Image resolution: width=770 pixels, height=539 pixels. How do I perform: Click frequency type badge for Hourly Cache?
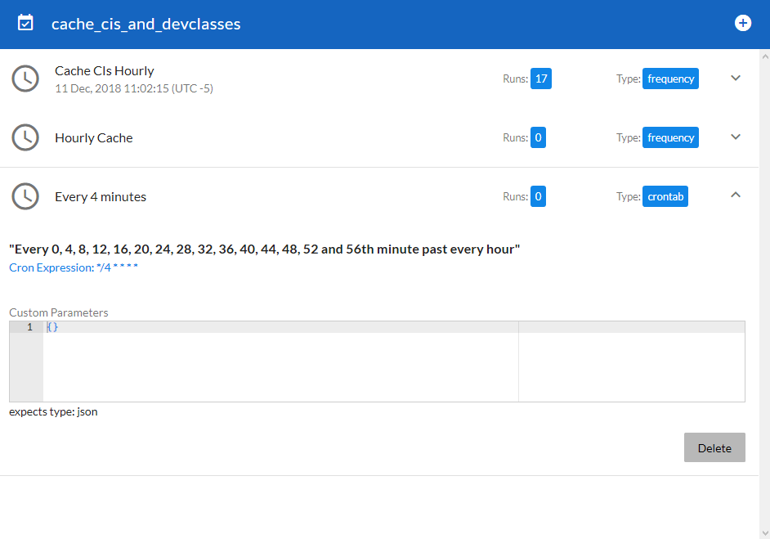[x=670, y=138]
